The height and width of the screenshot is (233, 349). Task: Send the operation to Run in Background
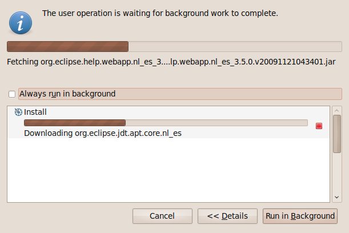300,216
